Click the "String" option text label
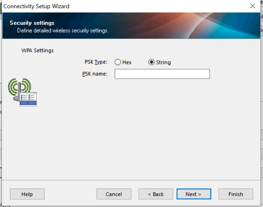Image resolution: width=263 pixels, height=207 pixels. 163,62
